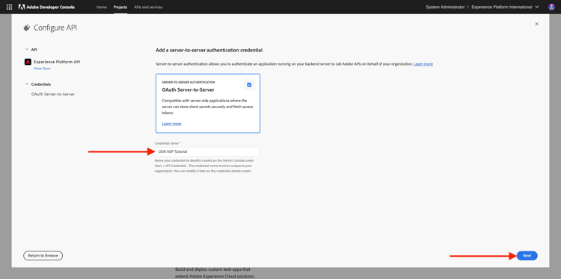The width and height of the screenshot is (561, 279).
Task: Toggle the OAuth Server-to-Server checkbox
Action: pyautogui.click(x=249, y=84)
